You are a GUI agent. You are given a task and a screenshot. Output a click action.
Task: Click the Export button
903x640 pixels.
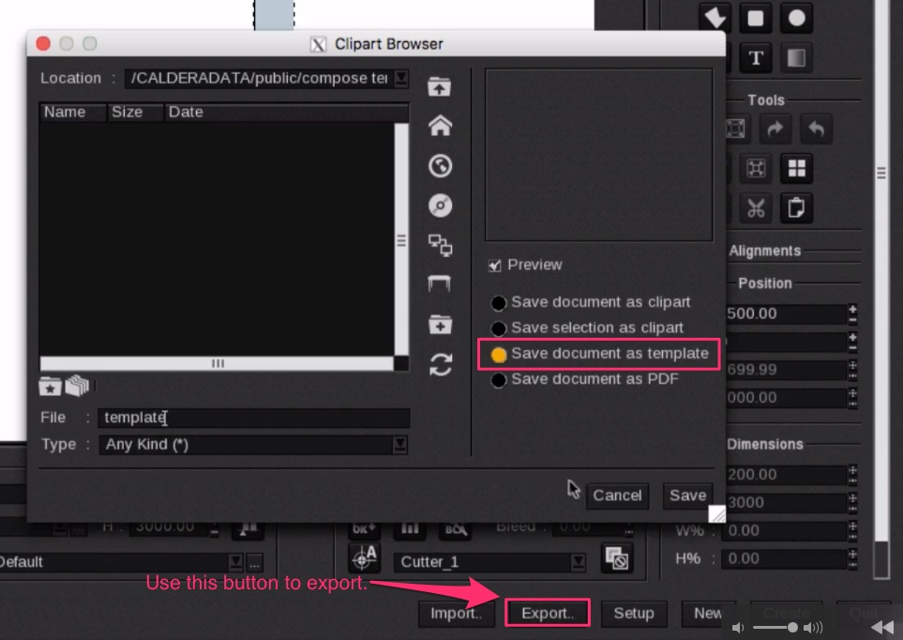[548, 613]
